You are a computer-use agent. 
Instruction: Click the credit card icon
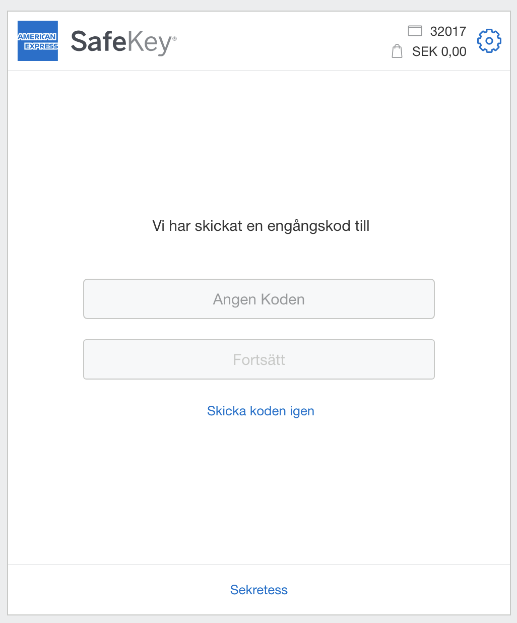pos(415,31)
